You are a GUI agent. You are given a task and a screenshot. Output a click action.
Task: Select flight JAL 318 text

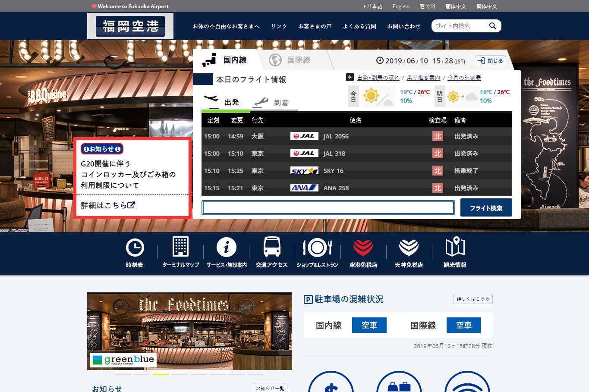coord(334,154)
